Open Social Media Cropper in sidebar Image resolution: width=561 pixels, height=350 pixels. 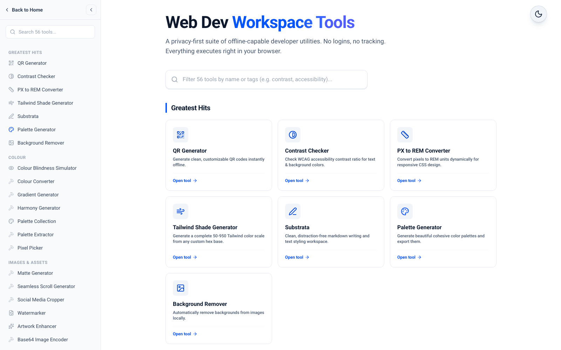click(x=50, y=300)
